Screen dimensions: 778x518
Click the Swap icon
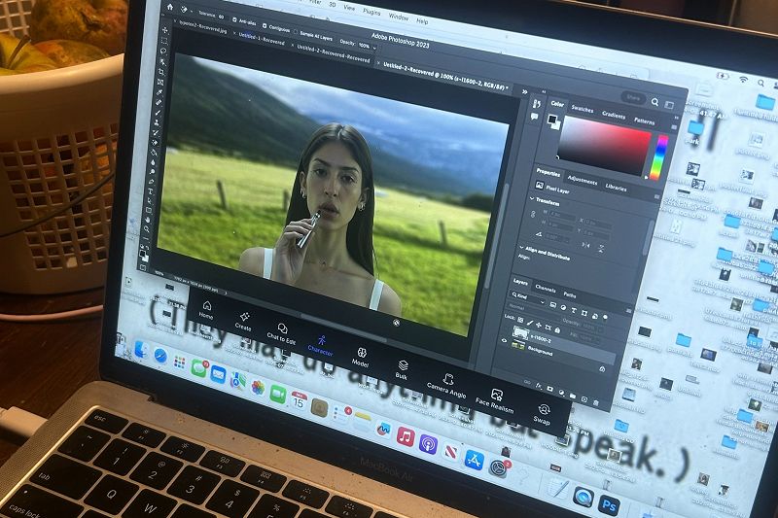click(x=544, y=412)
